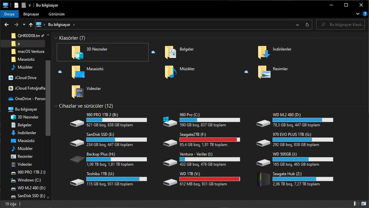This screenshot has width=369, height=208.
Task: Open the Resimler folder icon in Klasörler
Action: 264,72
